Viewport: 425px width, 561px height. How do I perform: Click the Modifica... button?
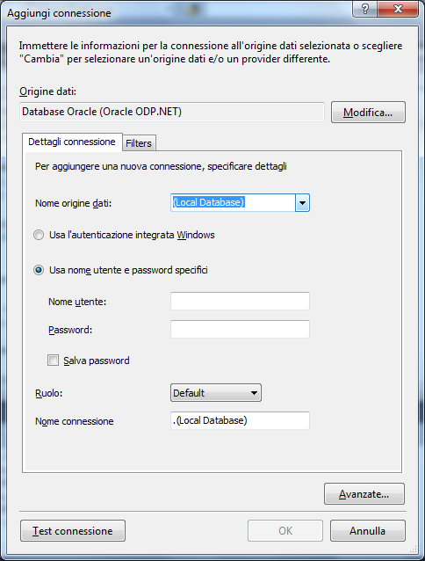(368, 113)
